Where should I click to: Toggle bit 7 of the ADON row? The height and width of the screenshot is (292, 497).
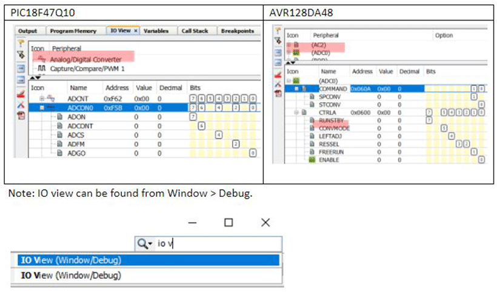[193, 116]
